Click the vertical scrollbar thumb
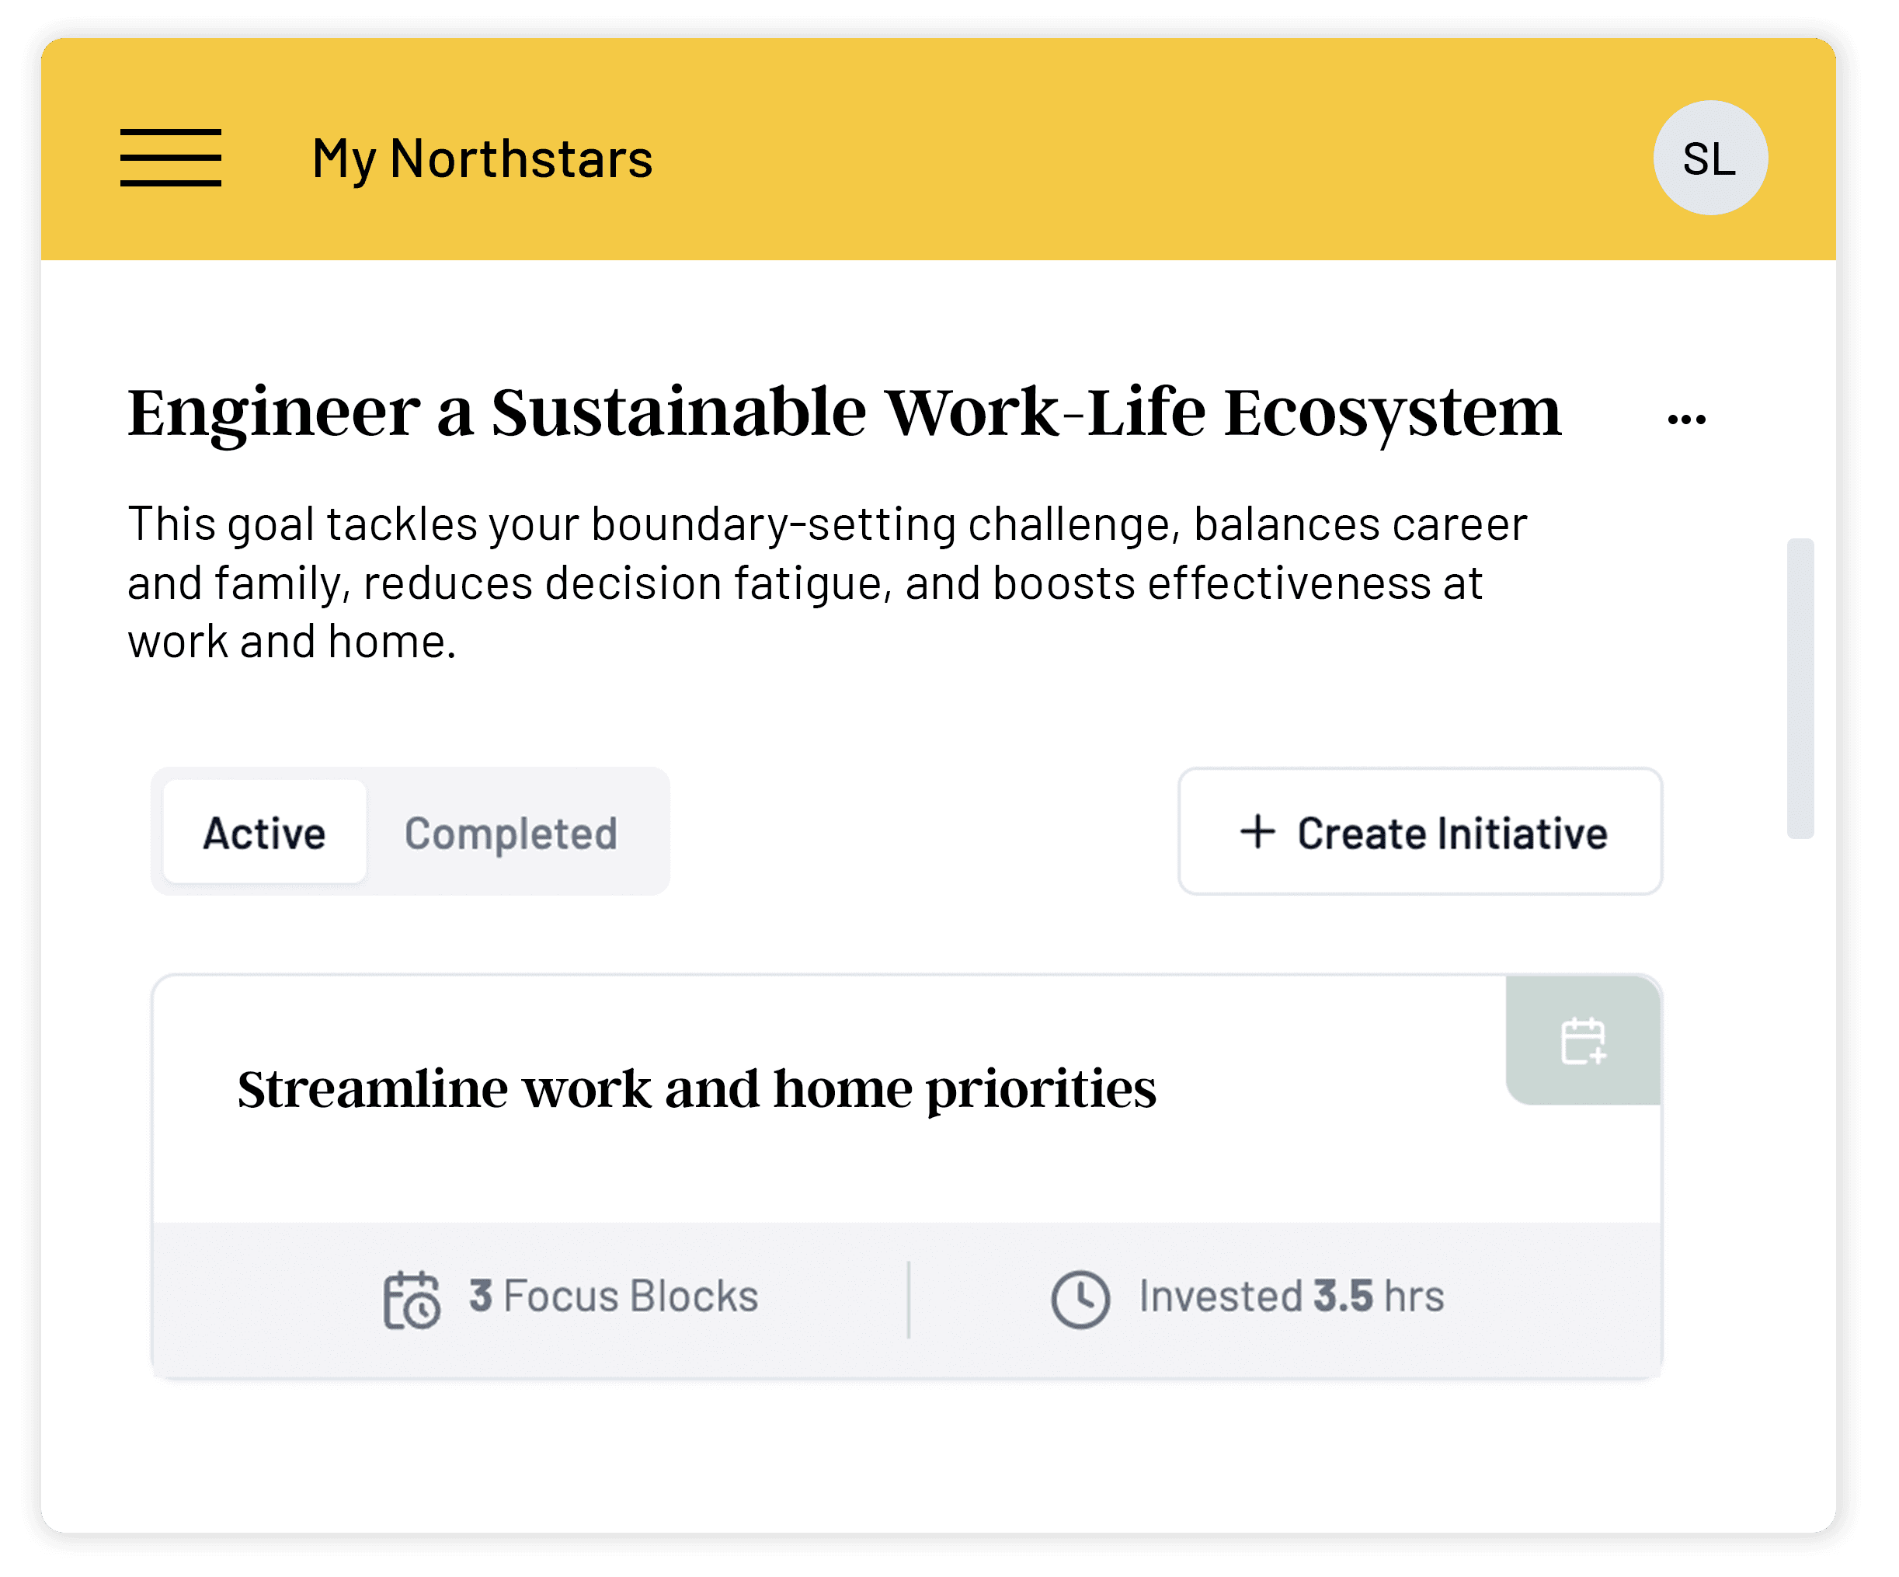This screenshot has height=1577, width=1899. coord(1800,688)
